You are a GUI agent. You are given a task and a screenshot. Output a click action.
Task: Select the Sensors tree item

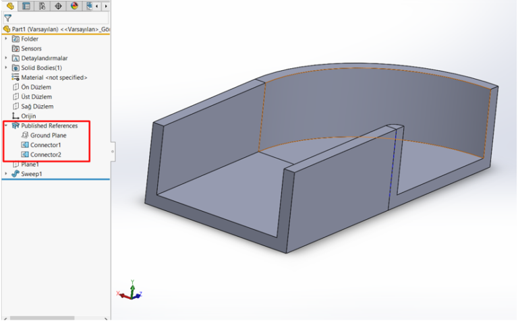(30, 49)
